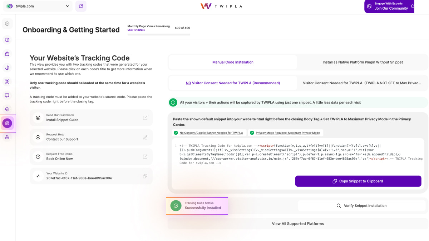Click the Verify Snippet Installation button
This screenshot has width=429, height=241.
pos(363,206)
